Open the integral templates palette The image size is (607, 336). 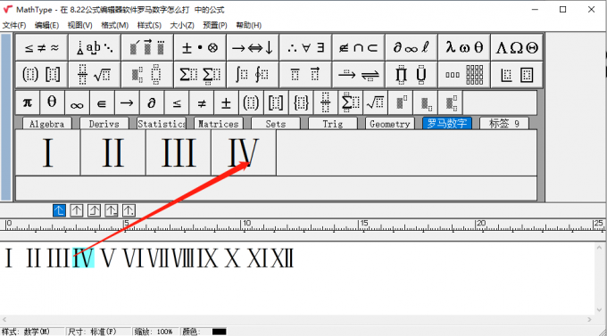point(253,75)
